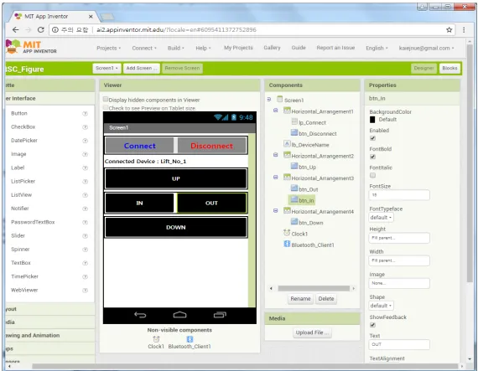Click the Rename component button

[300, 299]
